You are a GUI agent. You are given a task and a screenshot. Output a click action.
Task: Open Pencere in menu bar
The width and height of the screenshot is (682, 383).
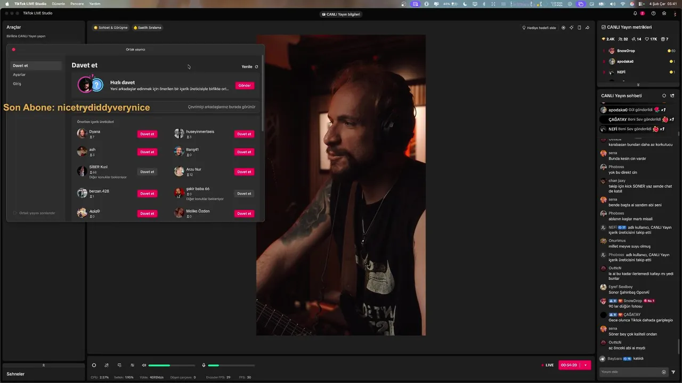click(77, 4)
